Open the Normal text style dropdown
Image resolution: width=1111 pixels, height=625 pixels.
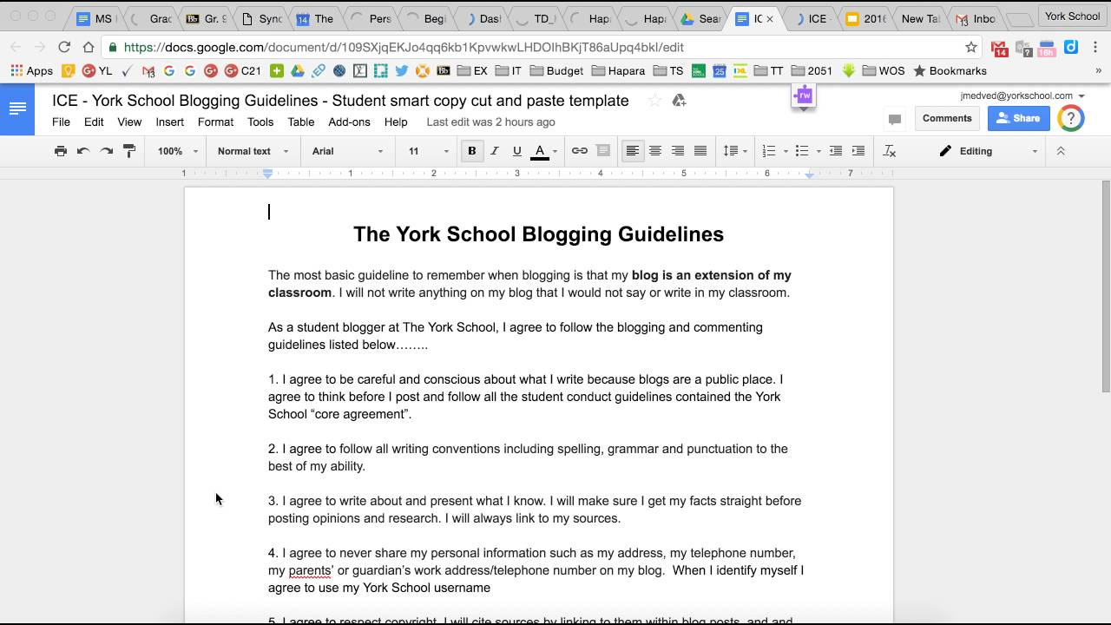(253, 151)
